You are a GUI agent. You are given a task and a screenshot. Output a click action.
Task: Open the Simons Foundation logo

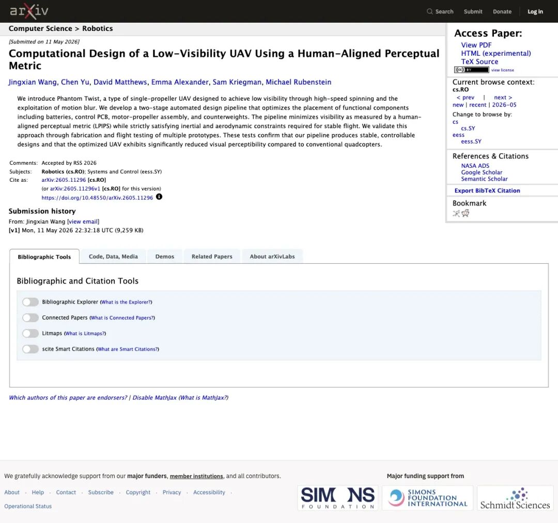[x=338, y=498]
